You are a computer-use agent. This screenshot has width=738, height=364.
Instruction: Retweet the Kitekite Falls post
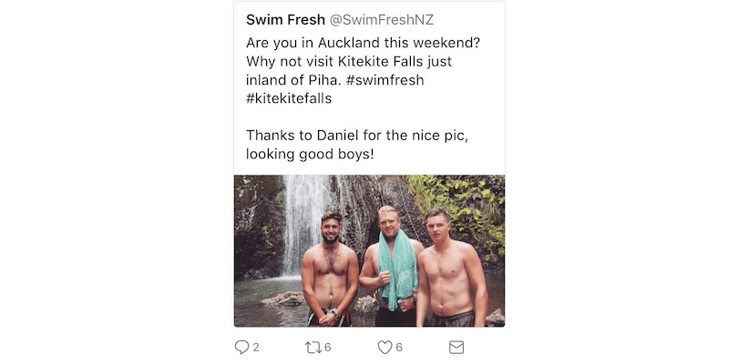click(x=312, y=347)
